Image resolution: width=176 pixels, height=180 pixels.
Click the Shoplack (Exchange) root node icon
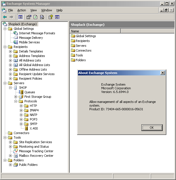pos(5,24)
